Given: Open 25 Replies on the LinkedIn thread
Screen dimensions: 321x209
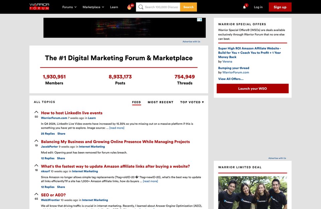Looking at the screenshot, I should (x=48, y=134).
